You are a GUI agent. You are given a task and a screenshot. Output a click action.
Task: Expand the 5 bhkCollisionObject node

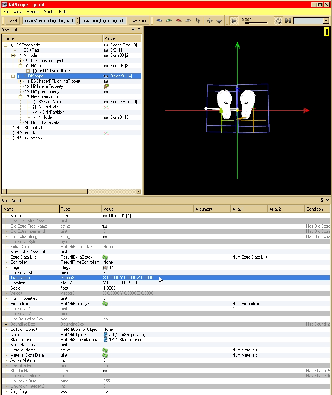pos(20,61)
